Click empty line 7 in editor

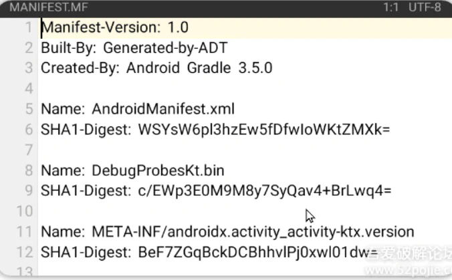pos(245,150)
